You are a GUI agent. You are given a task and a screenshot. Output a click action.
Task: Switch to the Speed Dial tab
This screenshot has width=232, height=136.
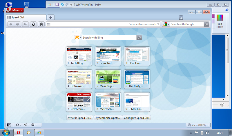26,17
